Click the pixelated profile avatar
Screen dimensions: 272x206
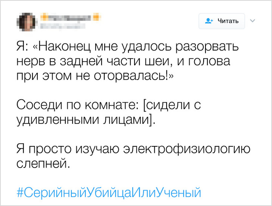tap(27, 21)
